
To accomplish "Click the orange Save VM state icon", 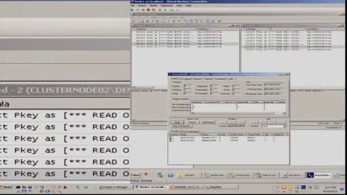I will pos(153,10).
